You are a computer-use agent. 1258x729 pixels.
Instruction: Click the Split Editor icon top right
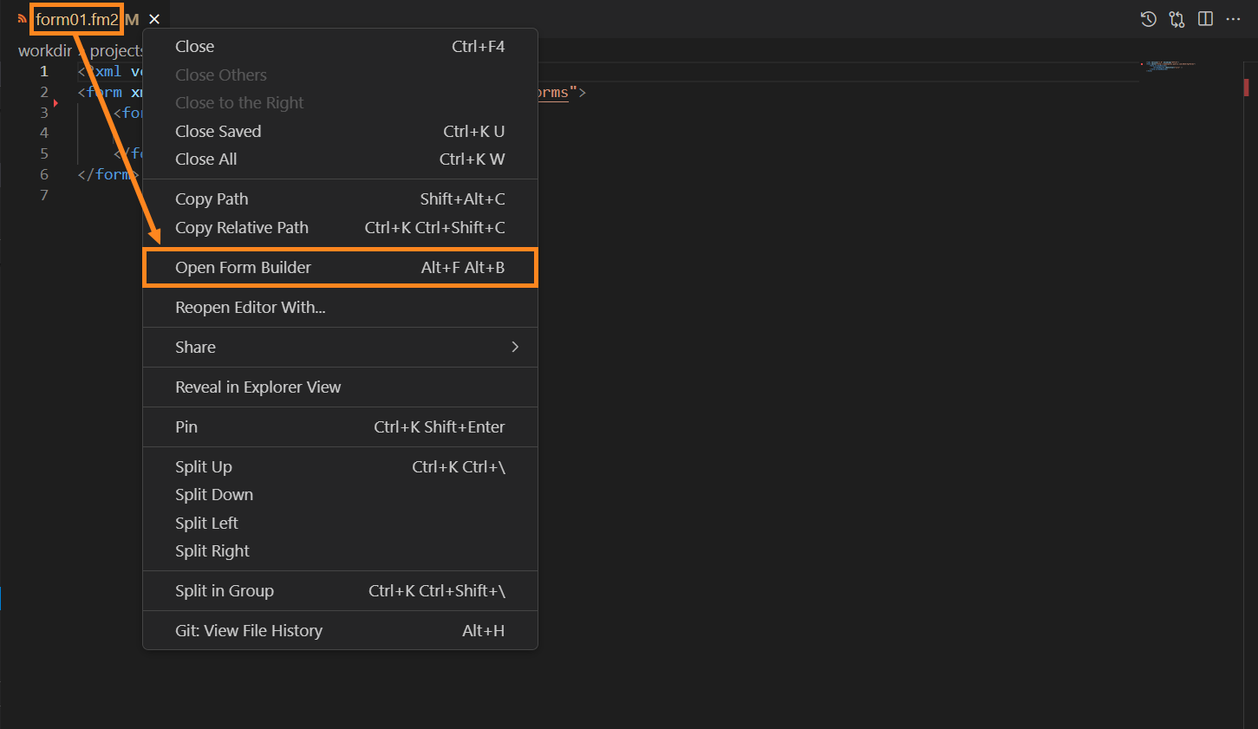pyautogui.click(x=1205, y=18)
